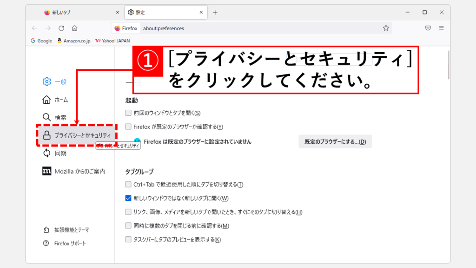This screenshot has height=268, width=476.
Task: Select the 検索 search settings category
Action: click(60, 118)
